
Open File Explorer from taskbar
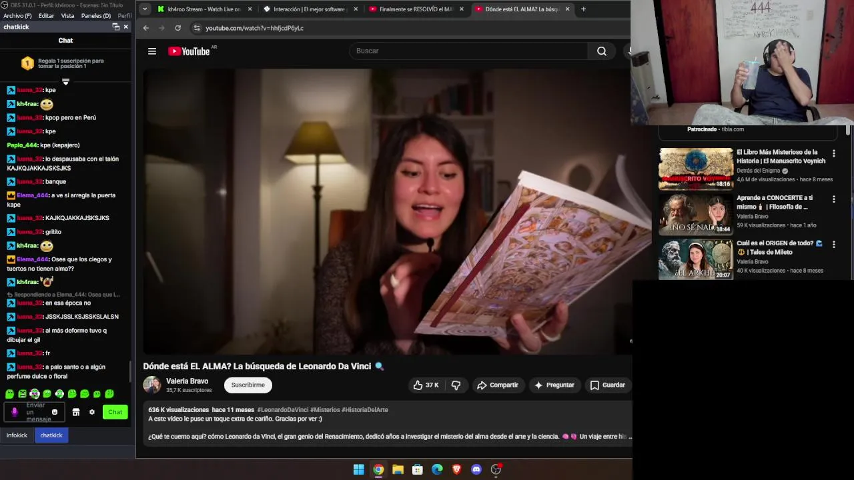398,469
